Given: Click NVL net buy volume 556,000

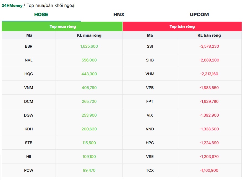Looking at the screenshot, I should click(x=89, y=60).
